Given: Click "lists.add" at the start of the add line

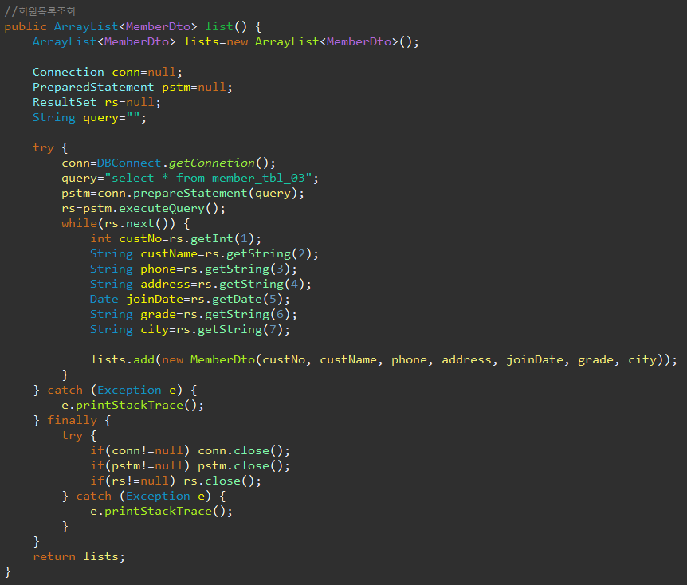Looking at the screenshot, I should (122, 359).
